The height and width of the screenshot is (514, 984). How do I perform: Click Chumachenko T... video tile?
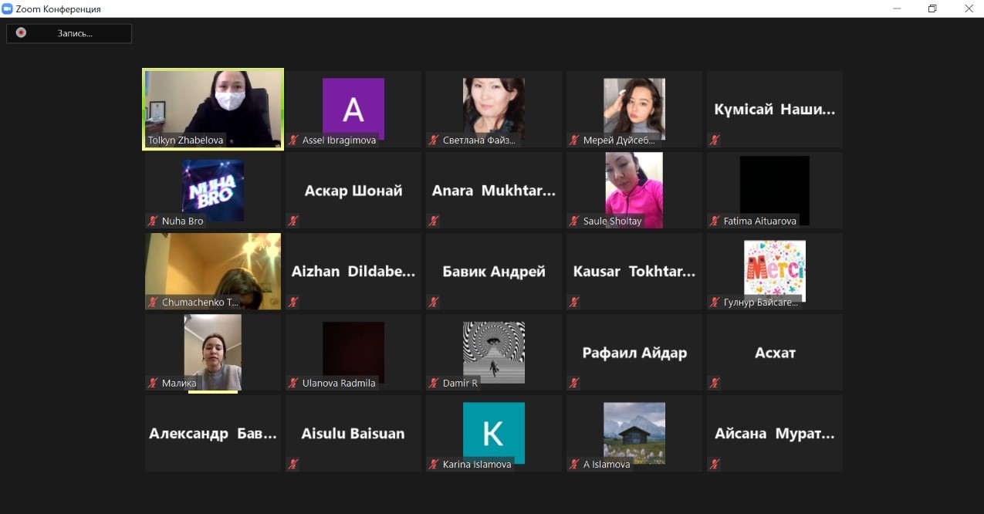tap(213, 271)
